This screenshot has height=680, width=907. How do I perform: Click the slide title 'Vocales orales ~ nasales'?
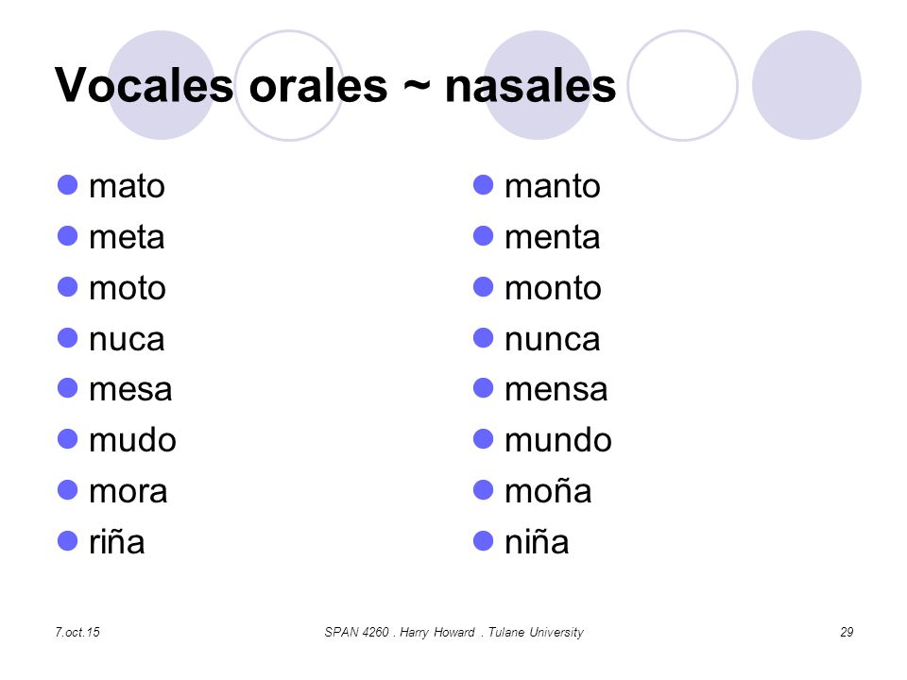(x=335, y=86)
